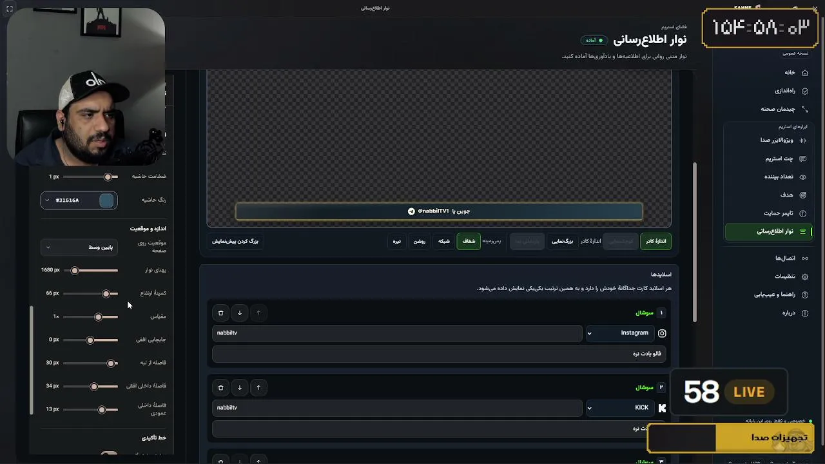Click the #31616A border color swatch

[106, 200]
